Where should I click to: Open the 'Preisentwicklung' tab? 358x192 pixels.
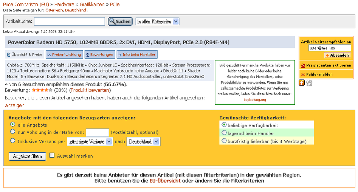click(x=64, y=54)
